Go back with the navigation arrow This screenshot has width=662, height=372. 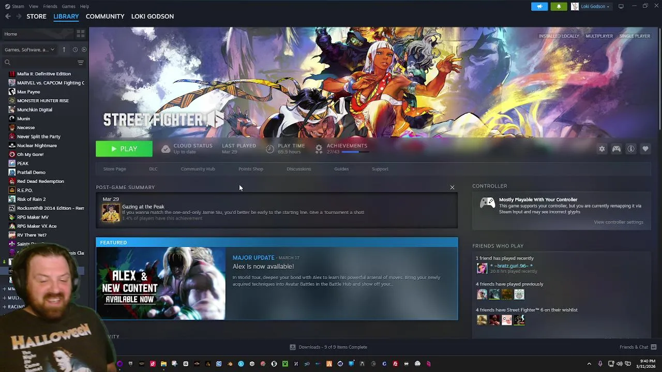click(8, 17)
